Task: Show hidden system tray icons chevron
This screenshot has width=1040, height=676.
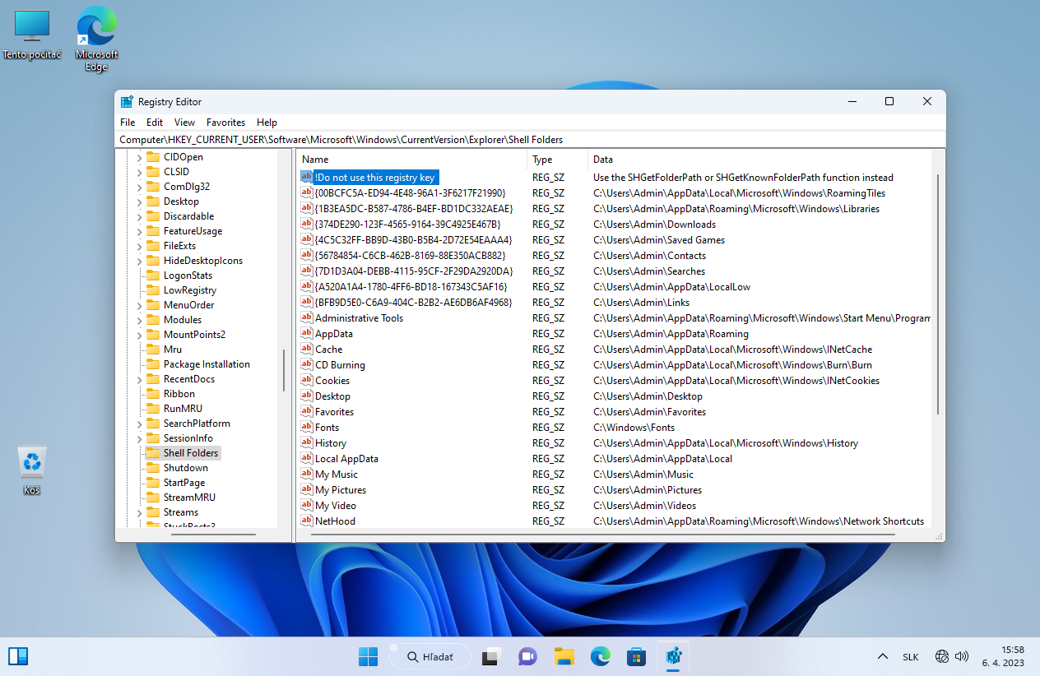Action: [882, 656]
